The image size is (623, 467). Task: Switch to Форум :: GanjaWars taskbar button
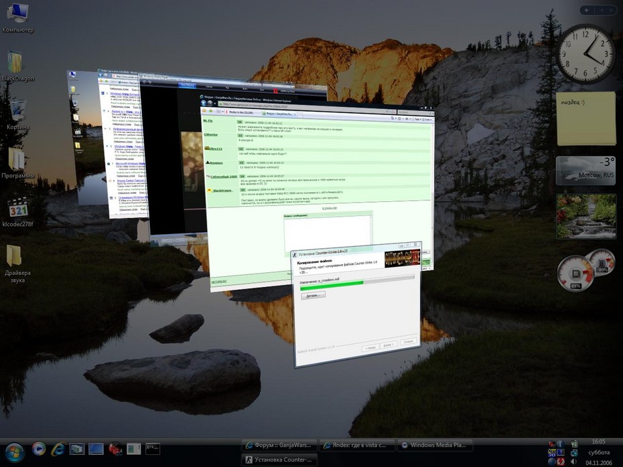(279, 445)
